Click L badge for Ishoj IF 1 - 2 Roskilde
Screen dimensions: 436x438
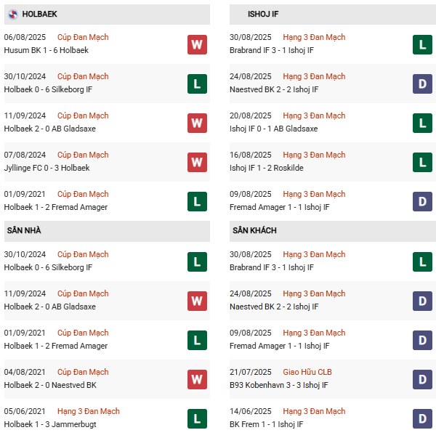[x=423, y=162]
